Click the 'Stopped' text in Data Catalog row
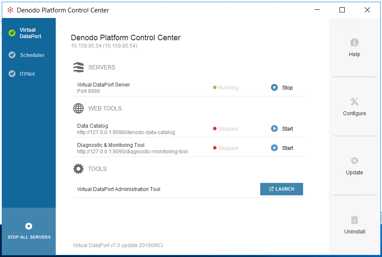382x257 pixels. click(x=228, y=129)
